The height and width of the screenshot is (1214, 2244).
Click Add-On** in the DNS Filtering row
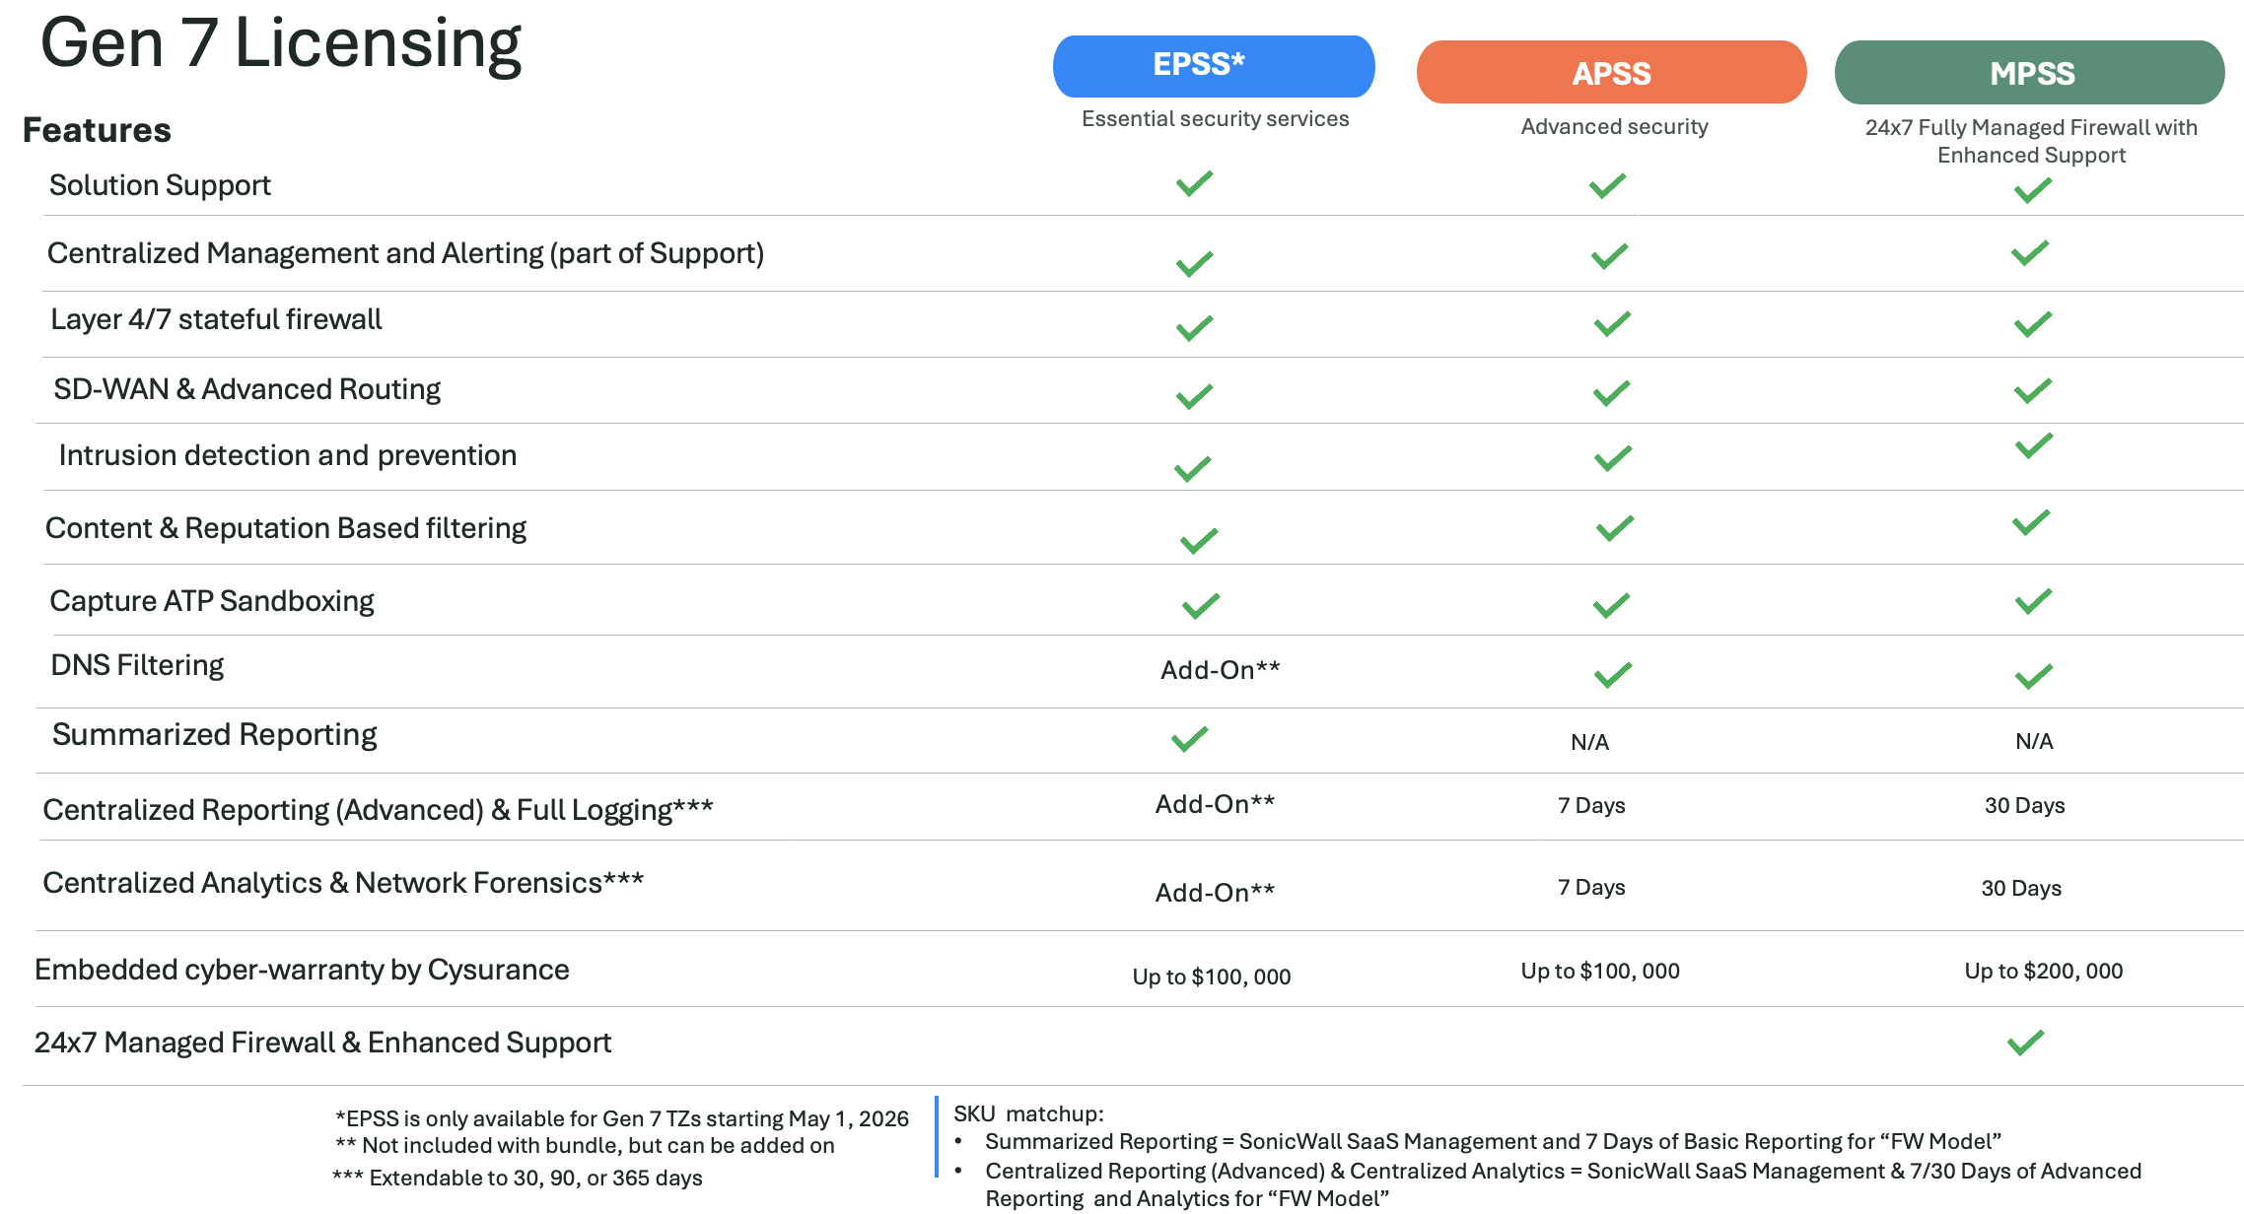point(1220,670)
